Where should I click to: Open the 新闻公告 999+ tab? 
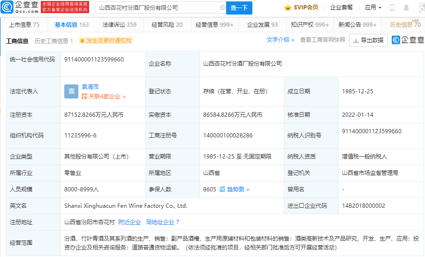point(357,25)
